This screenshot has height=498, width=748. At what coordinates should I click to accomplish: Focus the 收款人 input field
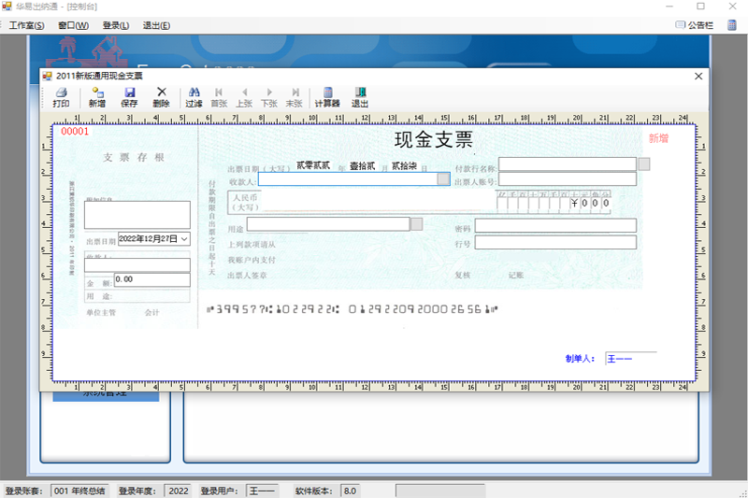pyautogui.click(x=348, y=178)
